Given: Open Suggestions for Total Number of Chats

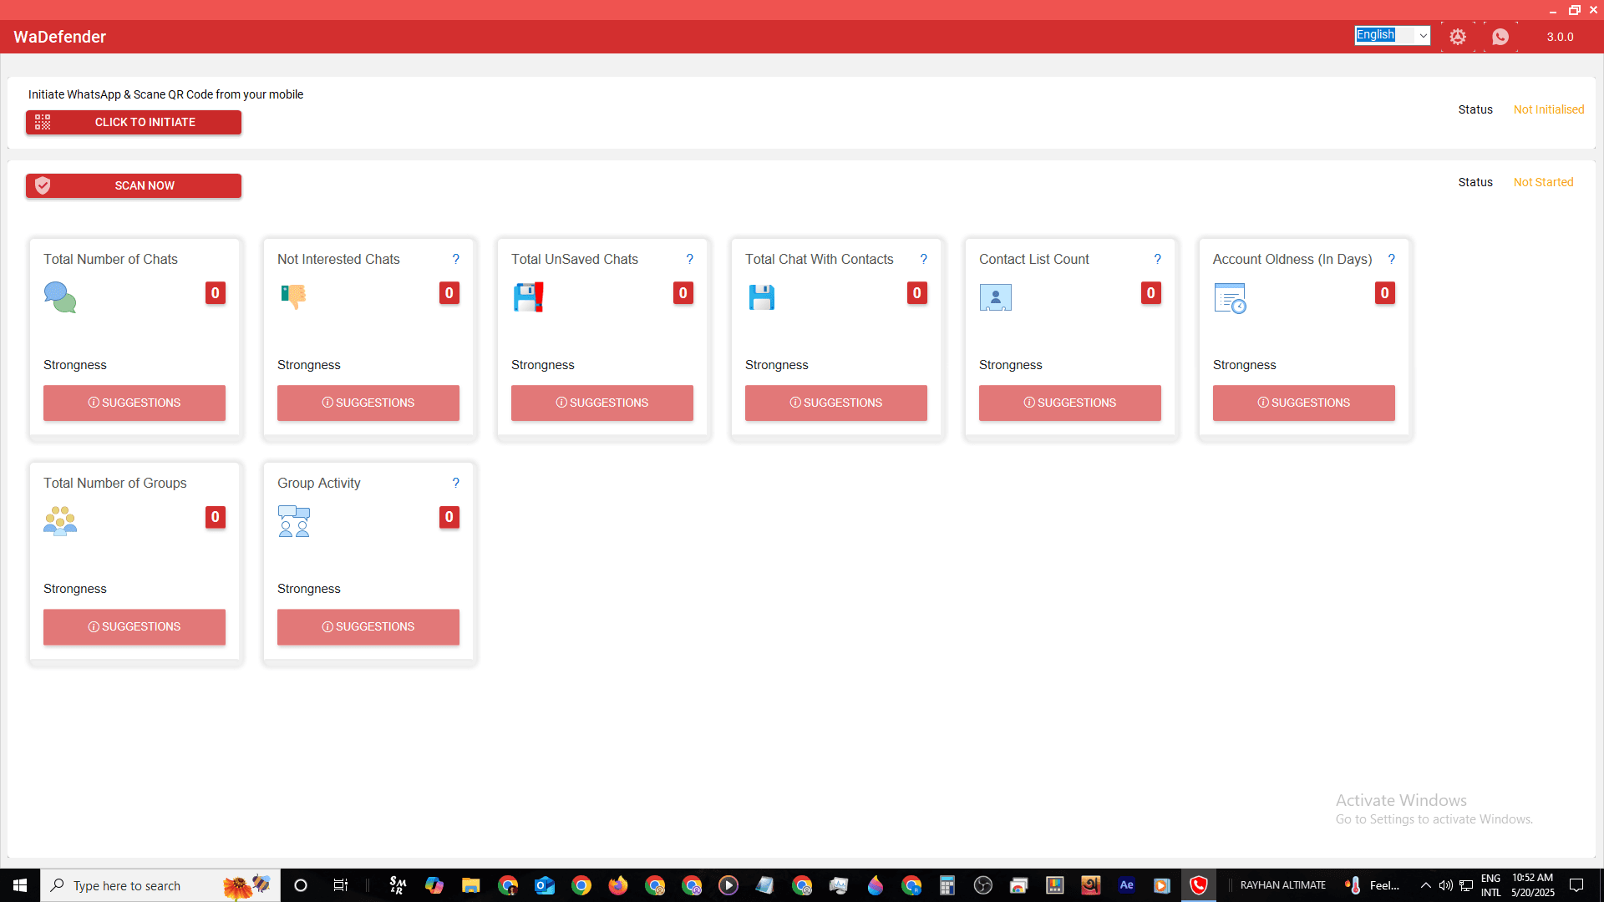Looking at the screenshot, I should (x=135, y=403).
